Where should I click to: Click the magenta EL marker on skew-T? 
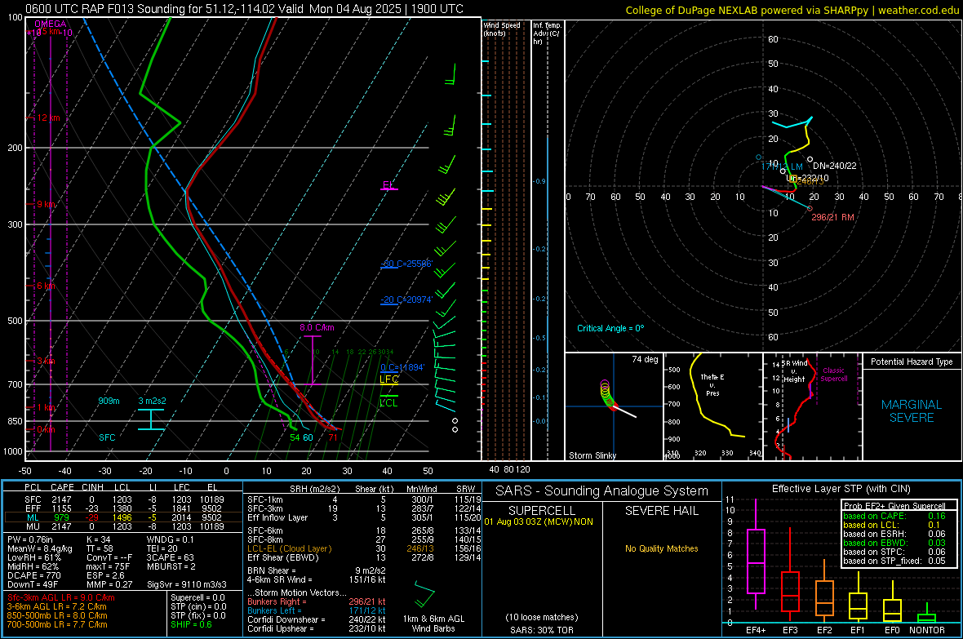coord(388,185)
